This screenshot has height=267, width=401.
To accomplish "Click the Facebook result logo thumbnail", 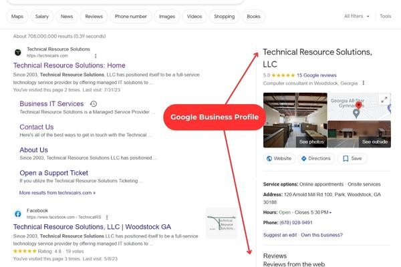I will tap(221, 223).
